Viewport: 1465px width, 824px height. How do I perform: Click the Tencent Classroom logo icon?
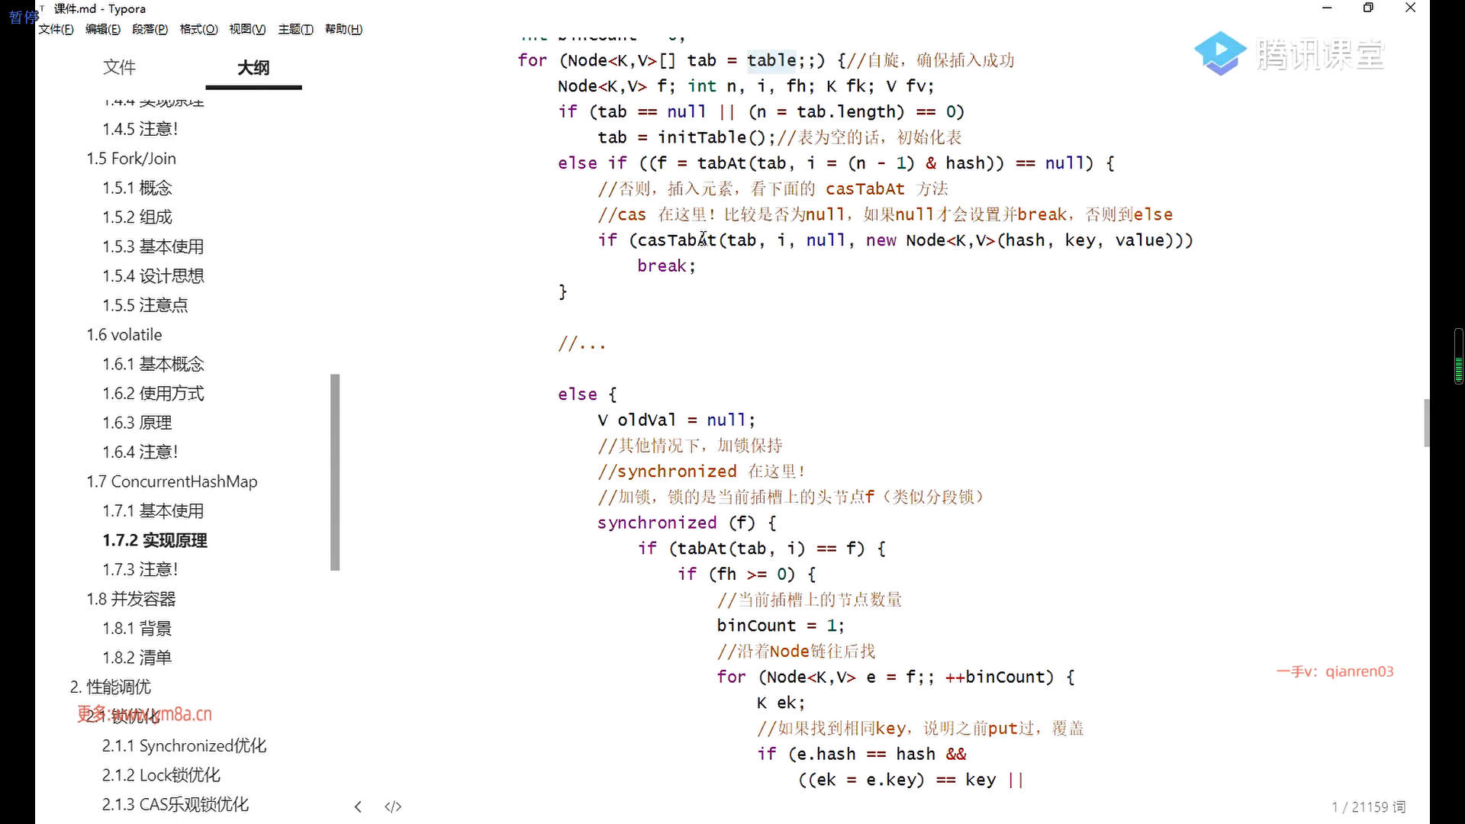coord(1219,53)
